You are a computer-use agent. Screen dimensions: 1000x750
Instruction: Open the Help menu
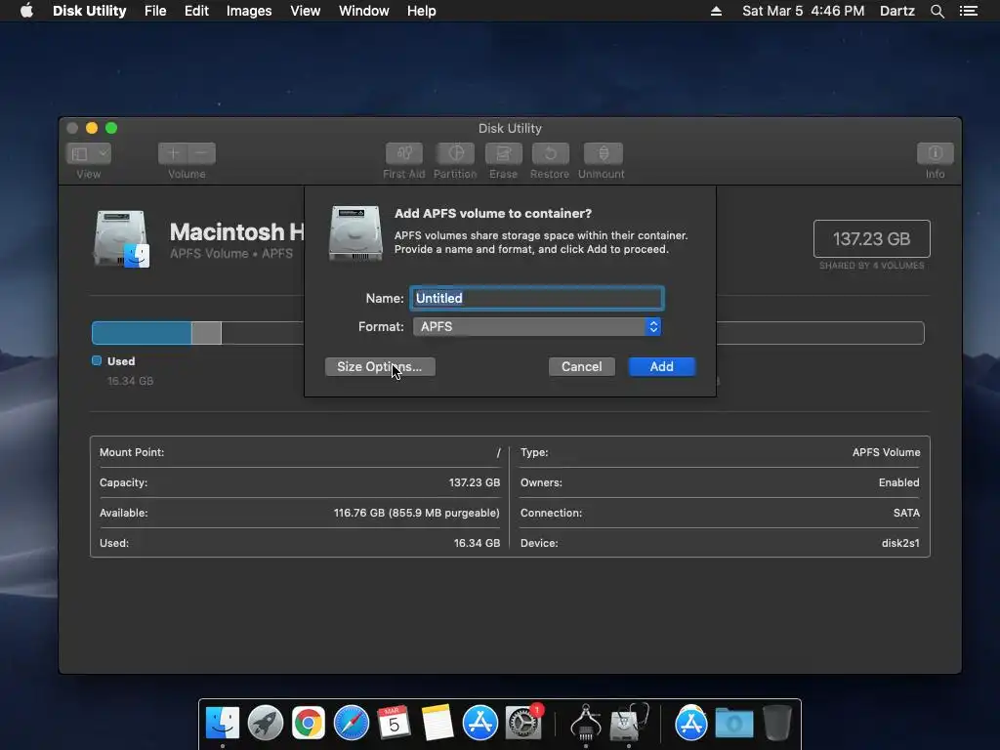point(422,11)
